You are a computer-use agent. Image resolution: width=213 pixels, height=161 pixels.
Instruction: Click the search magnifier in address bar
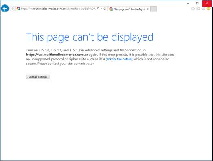(98, 9)
